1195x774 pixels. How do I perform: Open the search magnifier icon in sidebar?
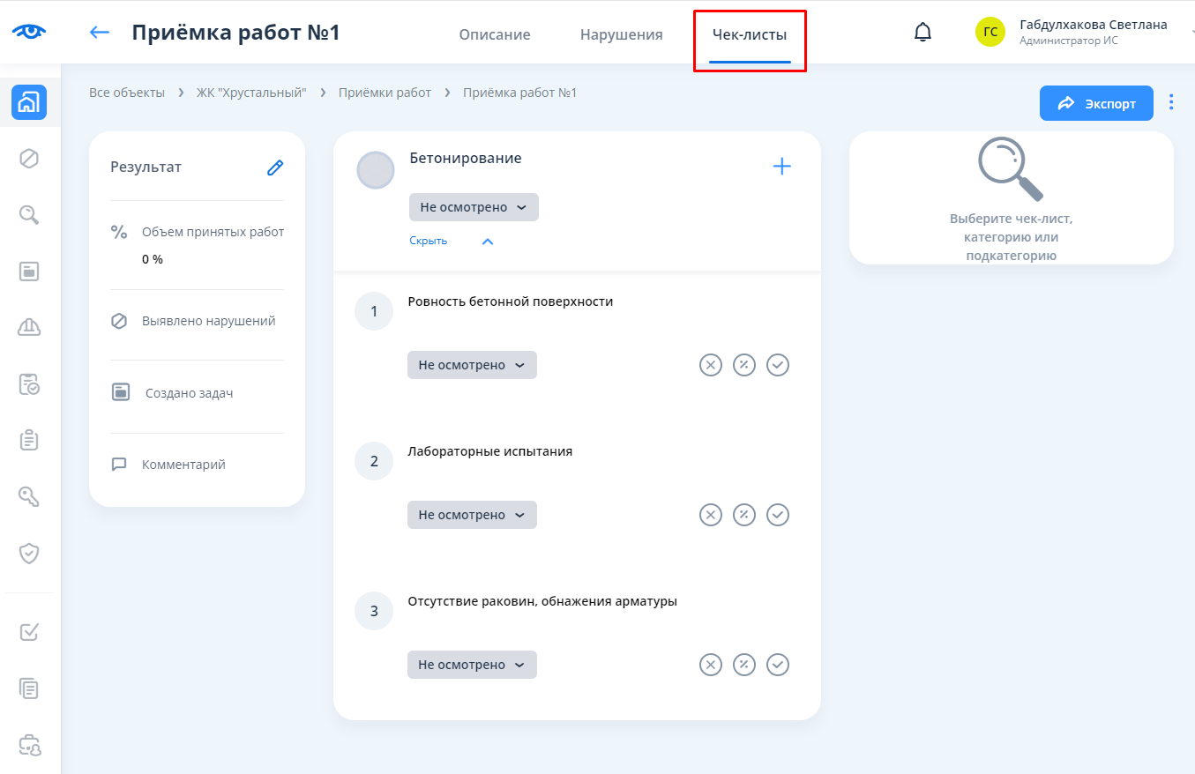[29, 214]
